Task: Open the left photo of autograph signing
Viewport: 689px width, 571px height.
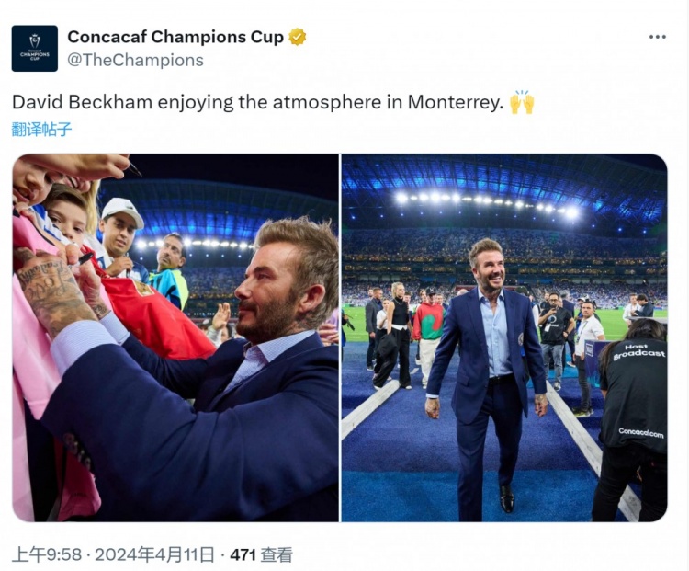Action: [x=175, y=337]
